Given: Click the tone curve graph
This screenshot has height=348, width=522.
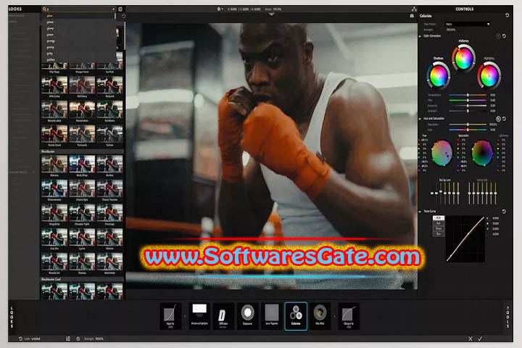Looking at the screenshot, I should pyautogui.click(x=465, y=239).
